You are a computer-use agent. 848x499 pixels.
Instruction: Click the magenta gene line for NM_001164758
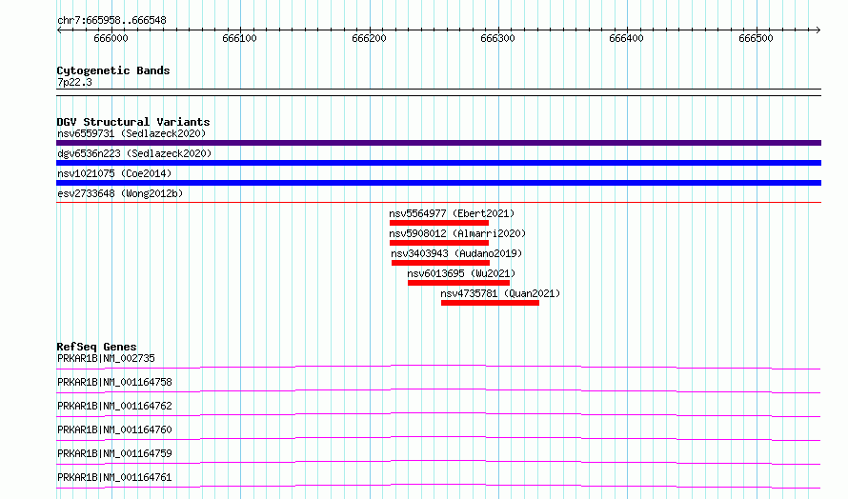(x=438, y=389)
